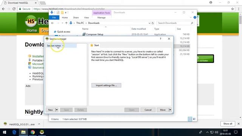Open HeidiSQL from taskbar
This screenshot has width=242, height=136.
pos(42,132)
